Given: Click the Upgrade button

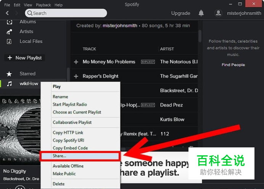Looking at the screenshot, I should (181, 13).
